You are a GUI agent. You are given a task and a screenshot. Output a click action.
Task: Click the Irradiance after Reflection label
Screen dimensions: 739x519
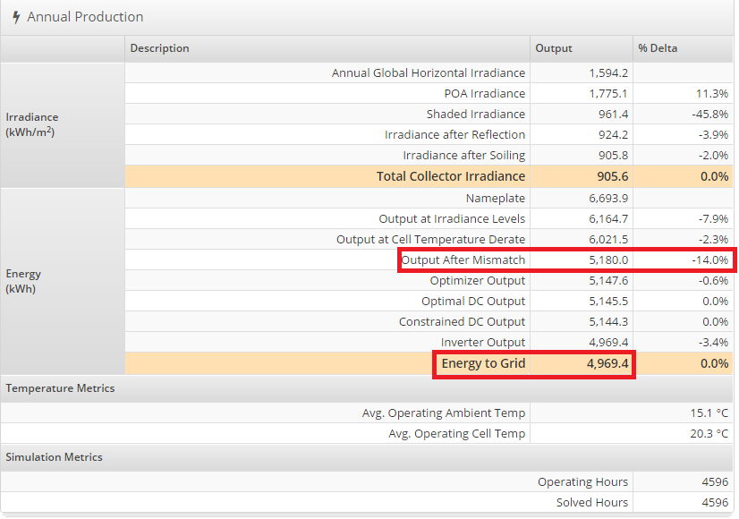click(x=454, y=135)
